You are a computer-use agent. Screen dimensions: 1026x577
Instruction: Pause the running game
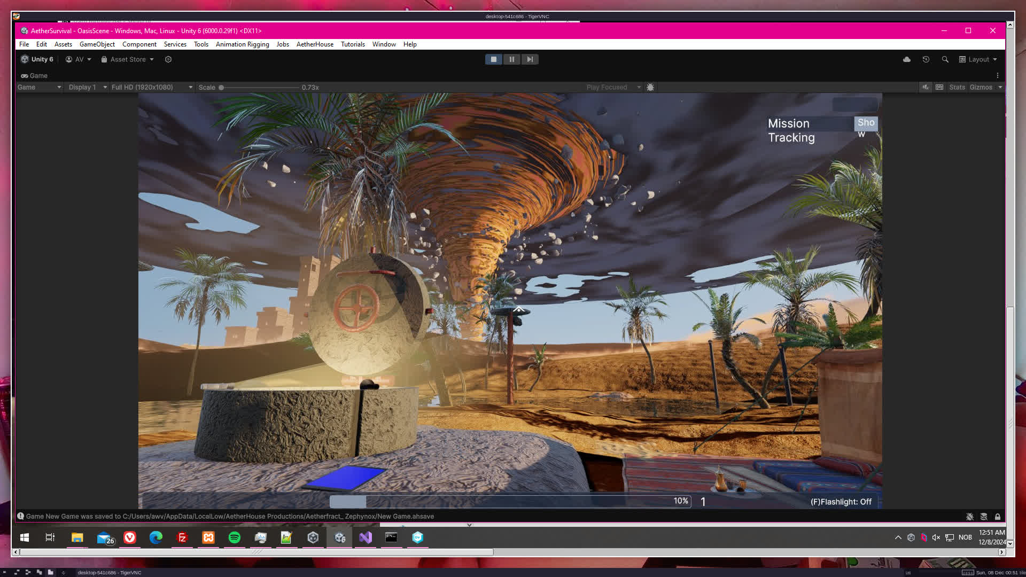[511, 59]
